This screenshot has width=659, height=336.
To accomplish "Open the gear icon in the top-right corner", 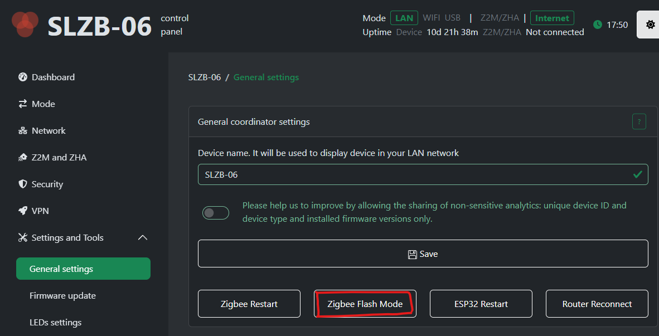I will [649, 24].
